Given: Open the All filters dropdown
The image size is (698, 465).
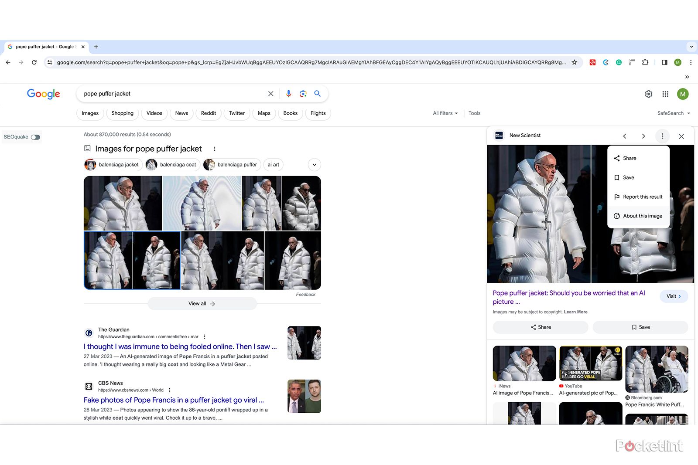Looking at the screenshot, I should [x=445, y=113].
